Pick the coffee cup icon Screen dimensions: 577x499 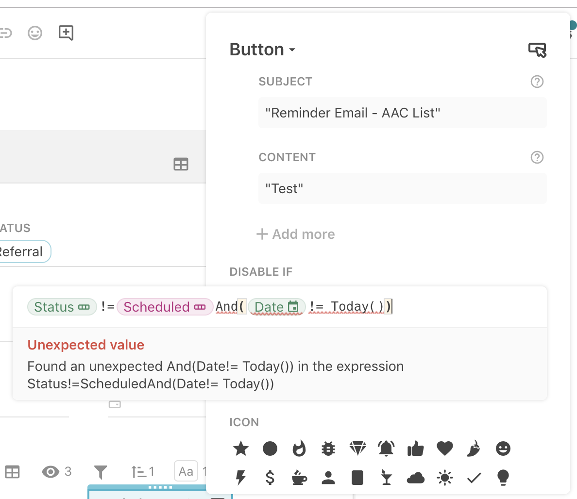point(299,478)
